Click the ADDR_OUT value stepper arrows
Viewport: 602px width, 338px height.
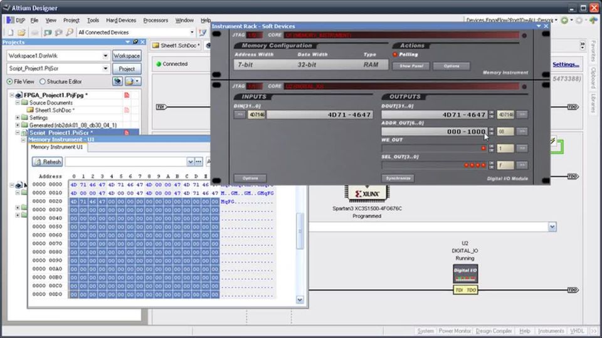point(492,131)
